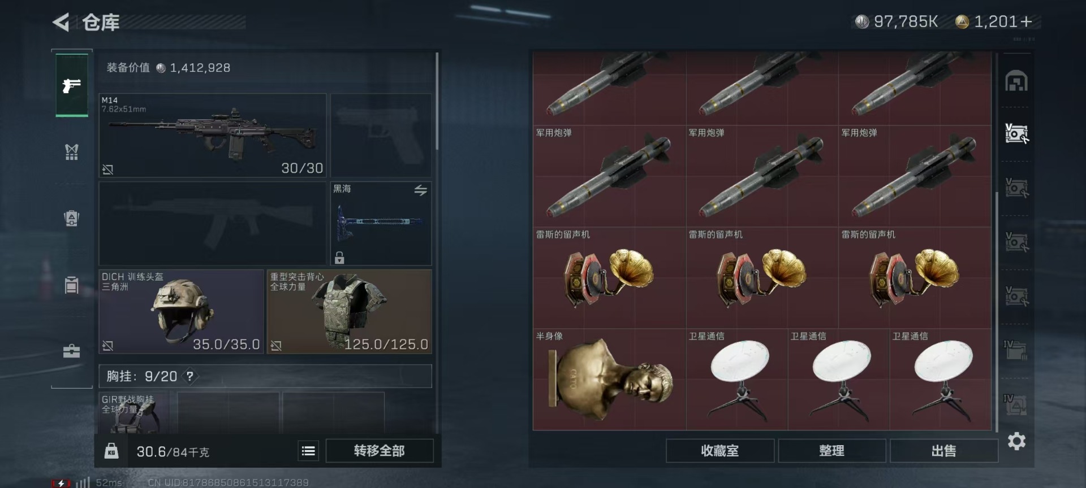Click the 出售 sell button

pyautogui.click(x=943, y=451)
